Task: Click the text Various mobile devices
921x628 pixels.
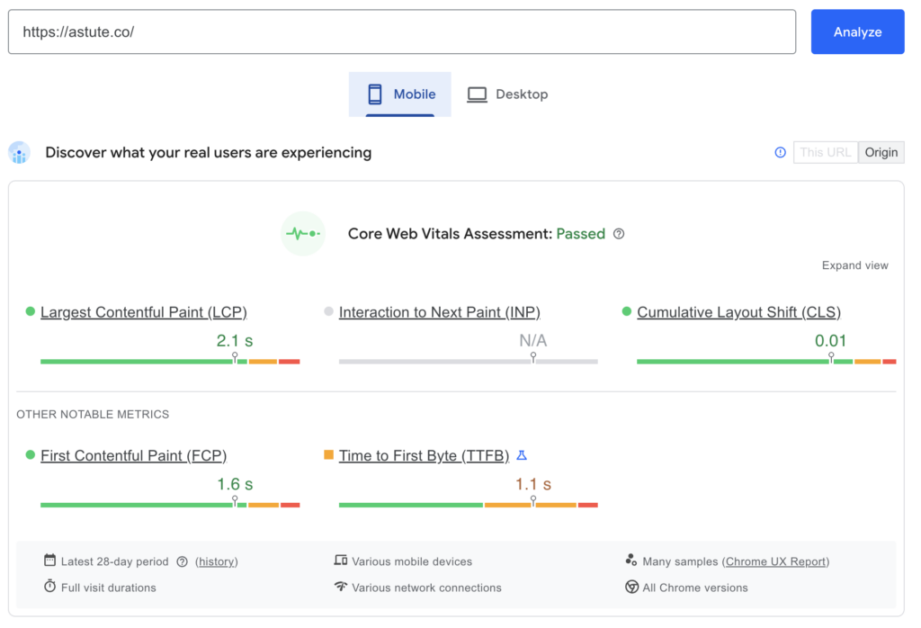Action: tap(412, 561)
